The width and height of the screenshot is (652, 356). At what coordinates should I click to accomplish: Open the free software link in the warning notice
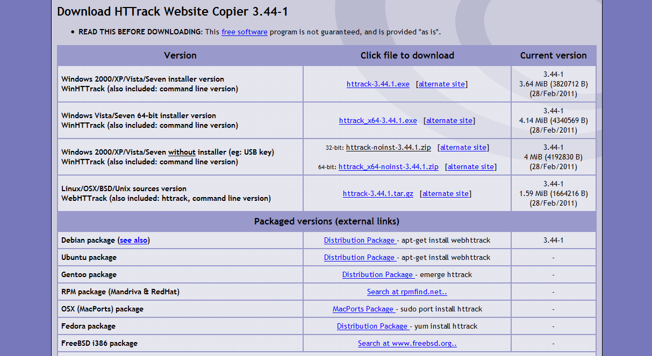pyautogui.click(x=244, y=32)
